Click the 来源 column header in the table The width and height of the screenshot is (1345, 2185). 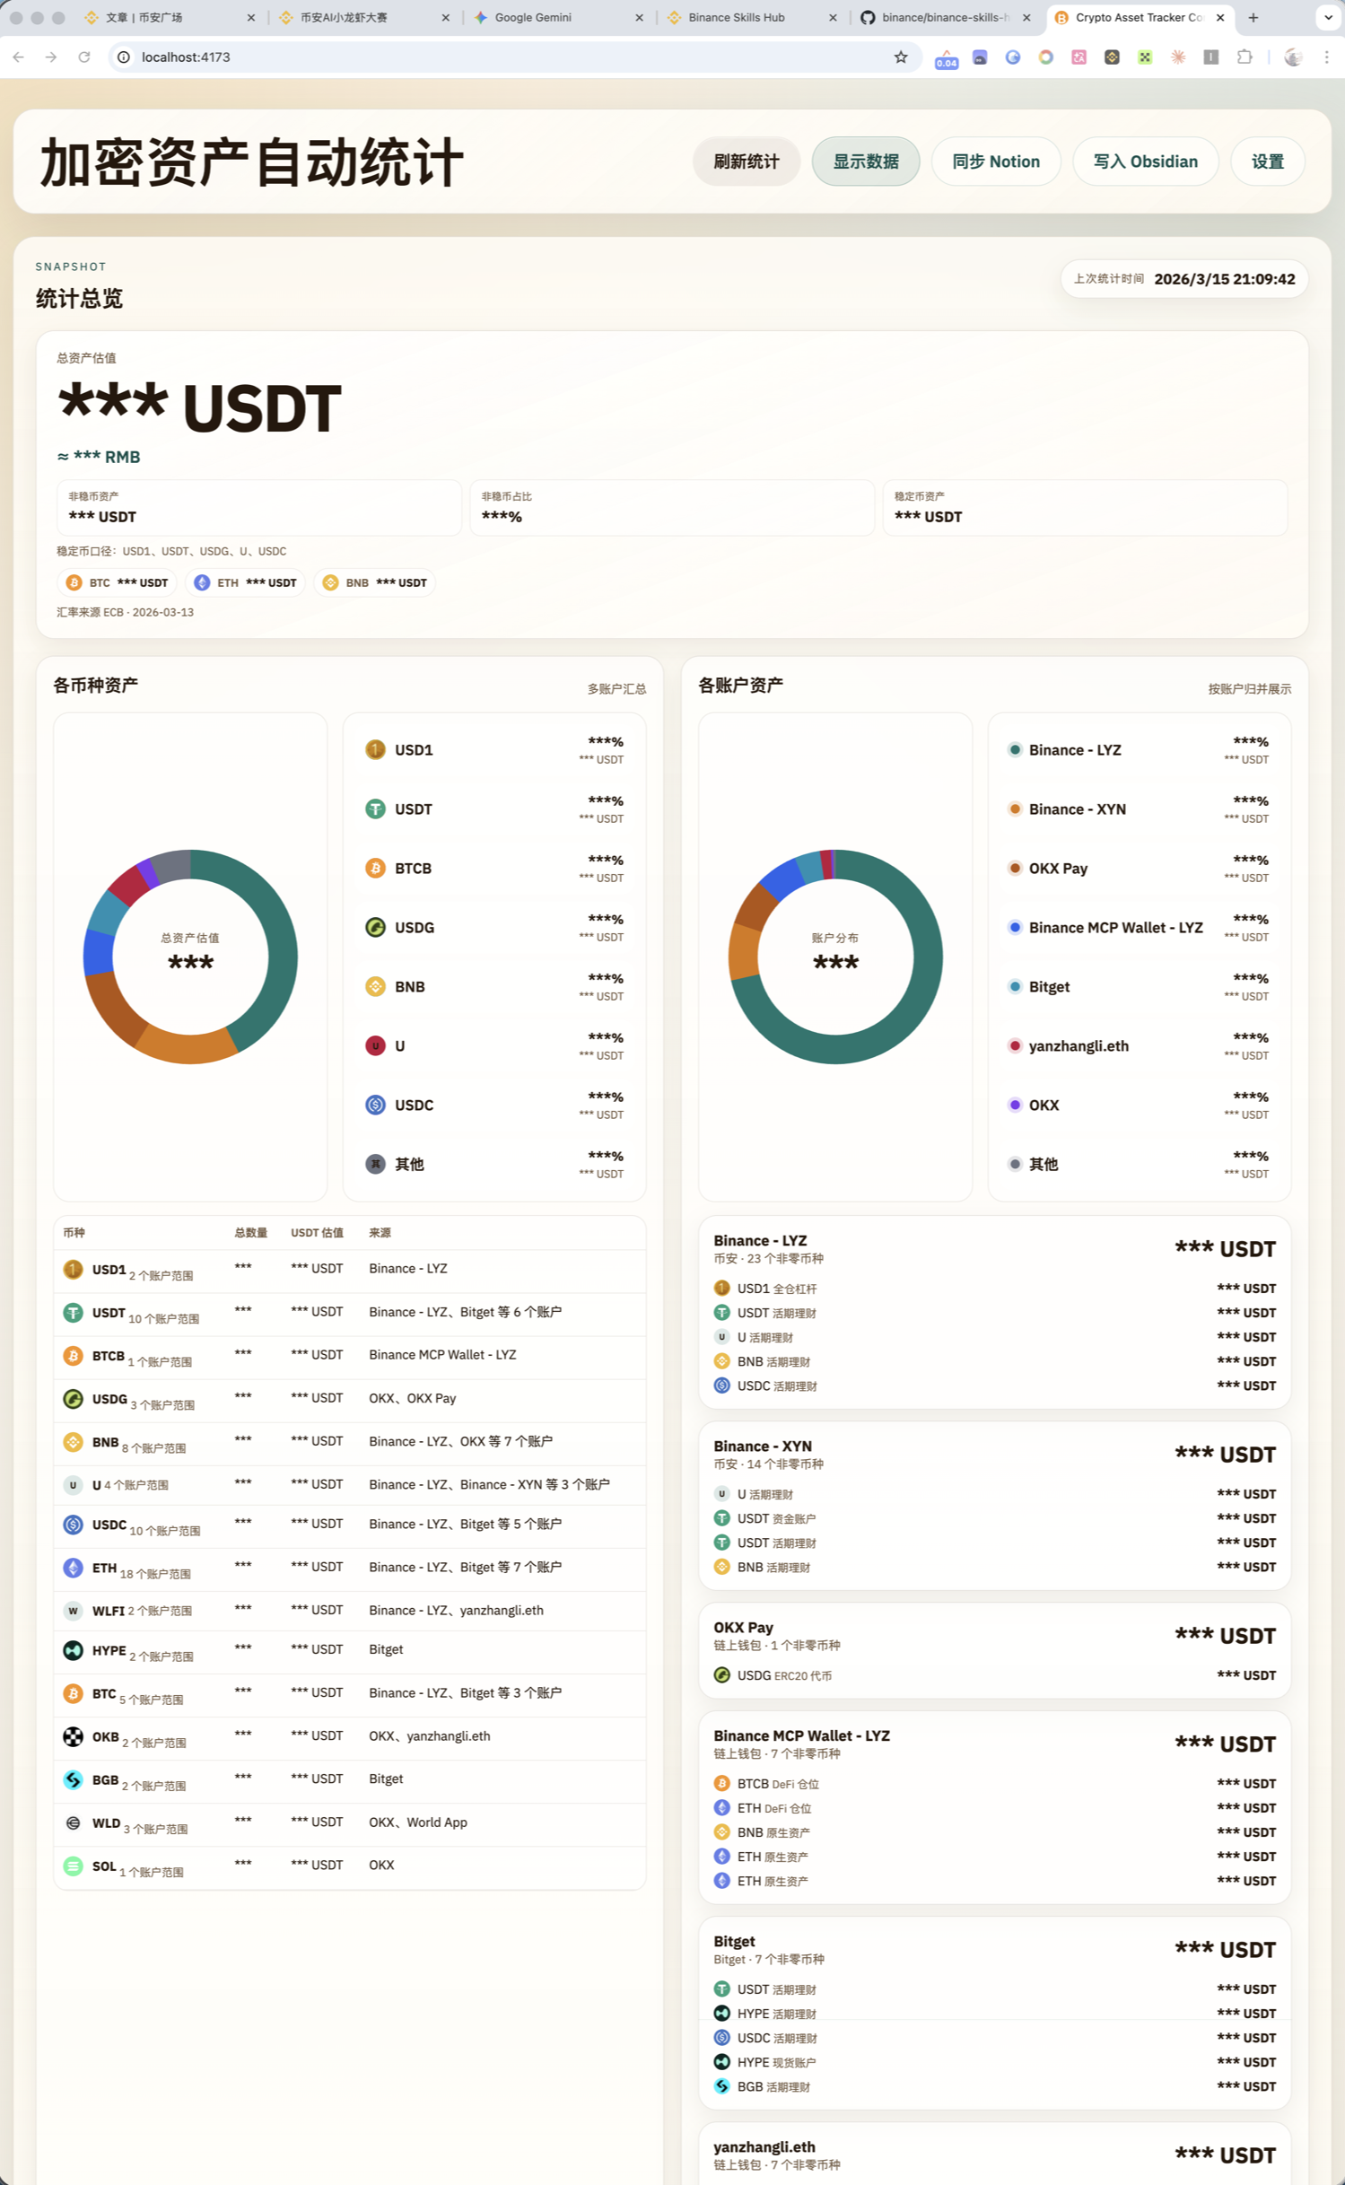pyautogui.click(x=380, y=1233)
